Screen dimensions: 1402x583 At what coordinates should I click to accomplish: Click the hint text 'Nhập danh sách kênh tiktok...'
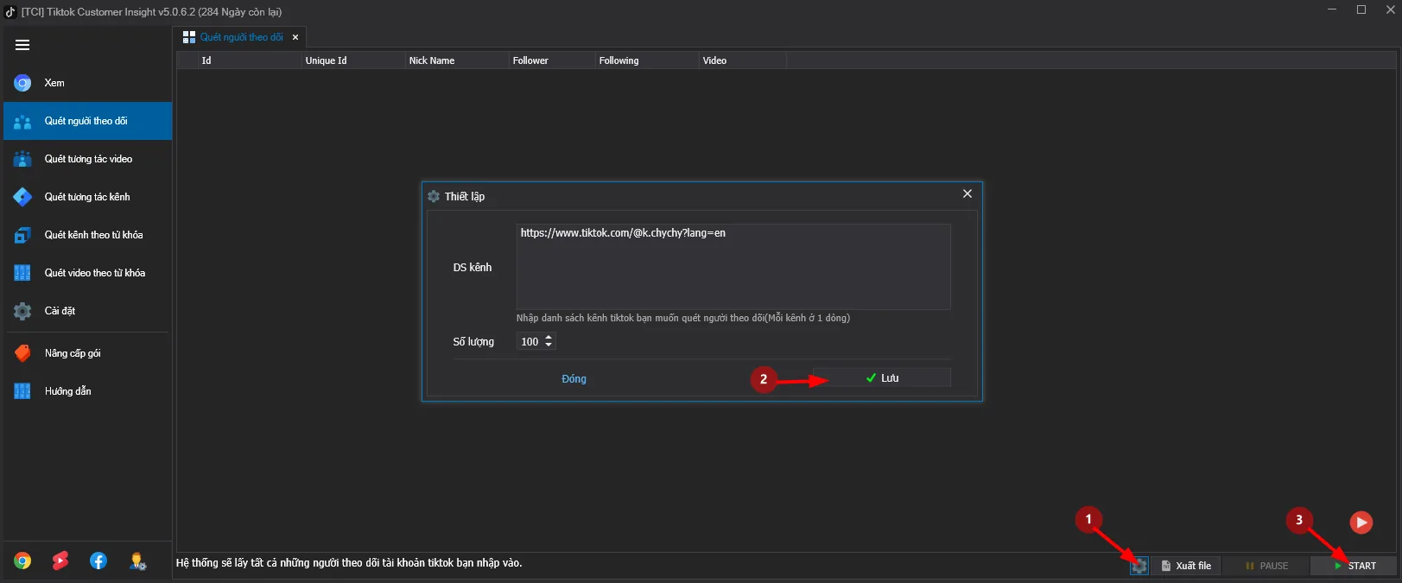(683, 318)
